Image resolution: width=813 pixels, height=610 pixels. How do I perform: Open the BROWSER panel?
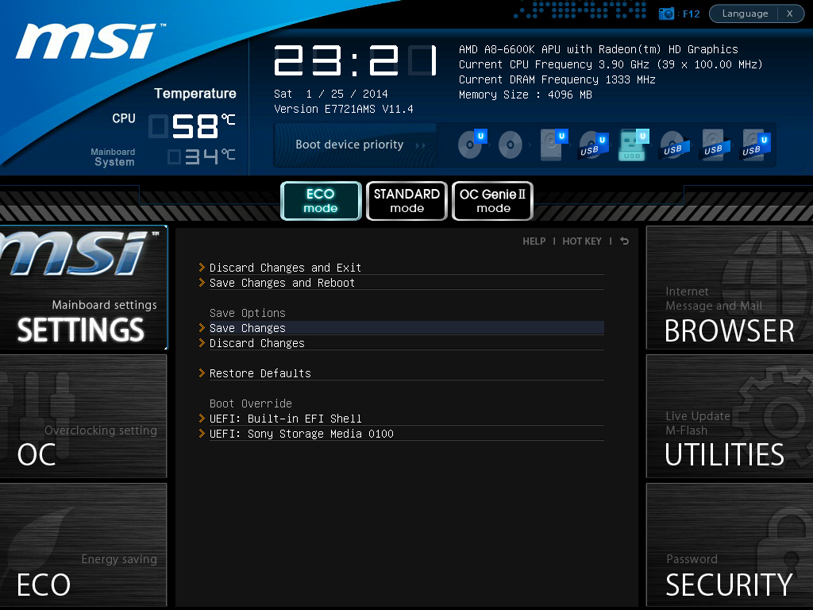coord(730,288)
